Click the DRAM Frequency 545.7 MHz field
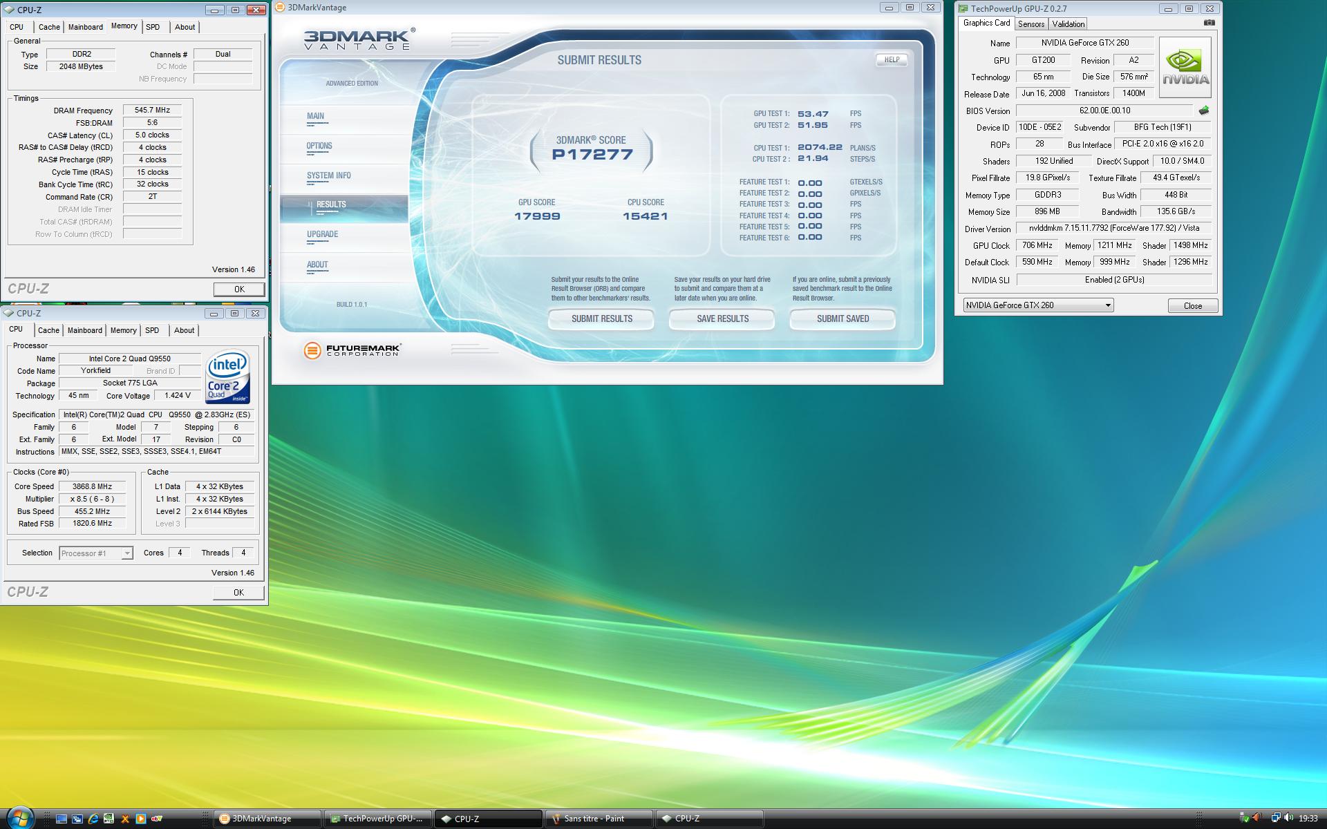 pyautogui.click(x=152, y=110)
